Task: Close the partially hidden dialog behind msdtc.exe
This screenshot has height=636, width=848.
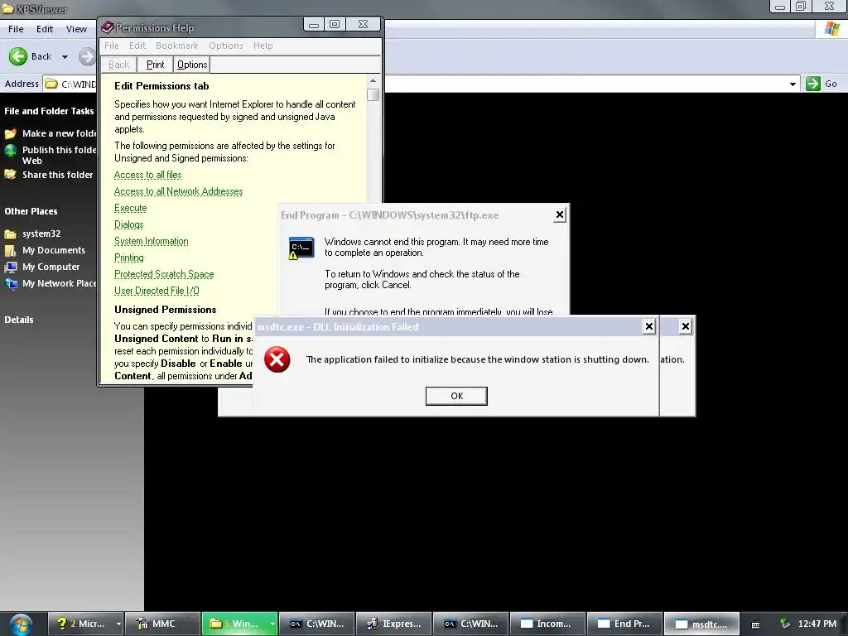Action: tap(685, 326)
